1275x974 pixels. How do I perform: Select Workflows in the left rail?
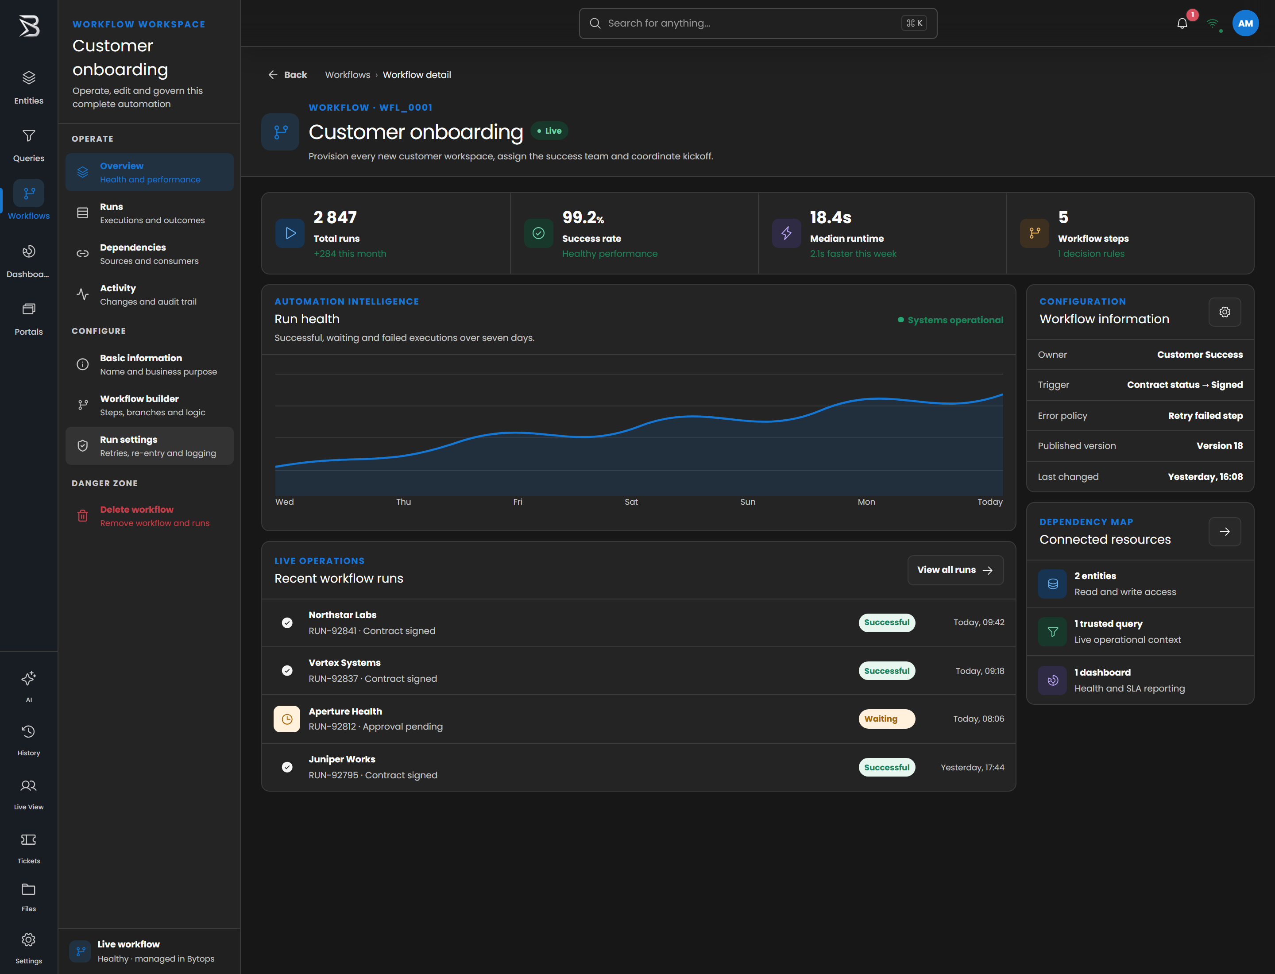tap(28, 200)
